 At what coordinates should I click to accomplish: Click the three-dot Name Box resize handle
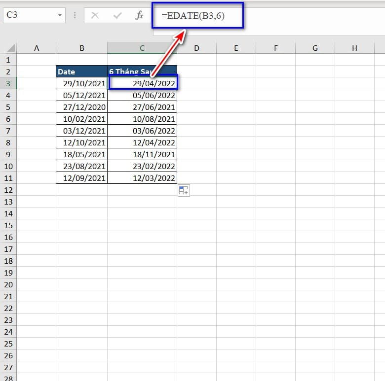click(75, 15)
